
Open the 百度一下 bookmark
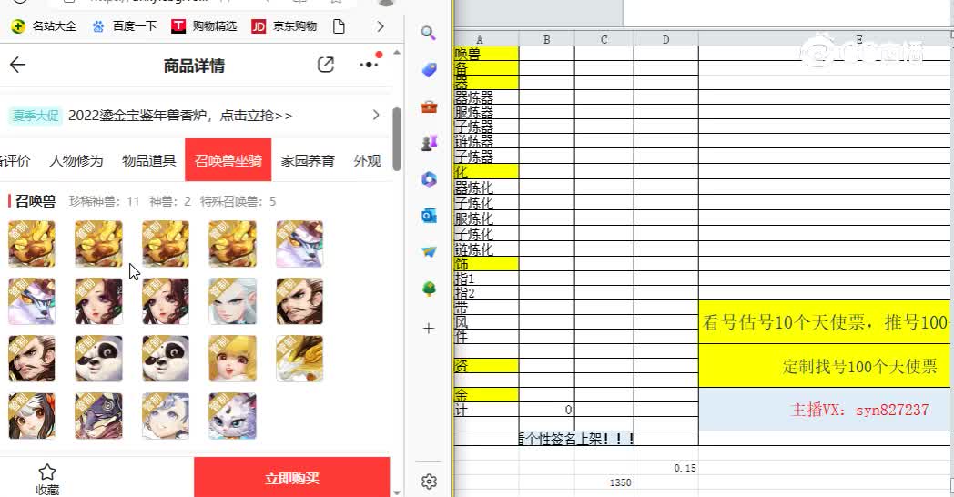click(125, 26)
